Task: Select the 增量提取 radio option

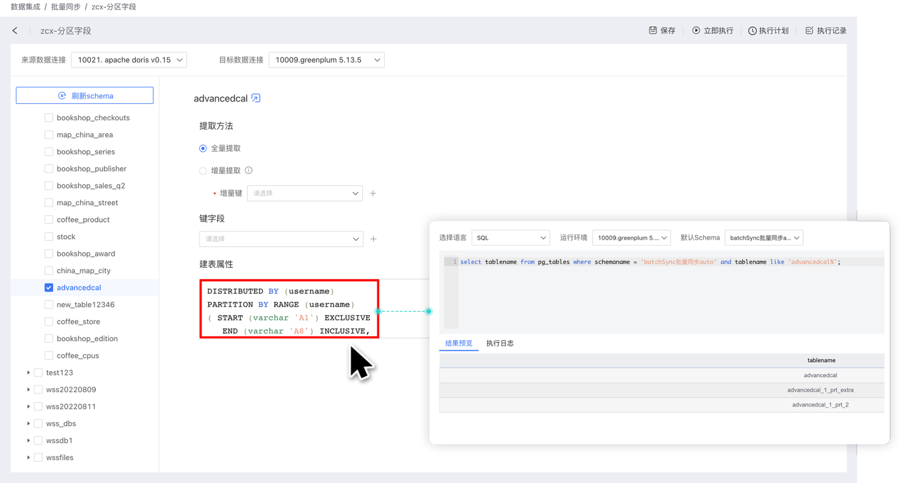Action: (203, 171)
